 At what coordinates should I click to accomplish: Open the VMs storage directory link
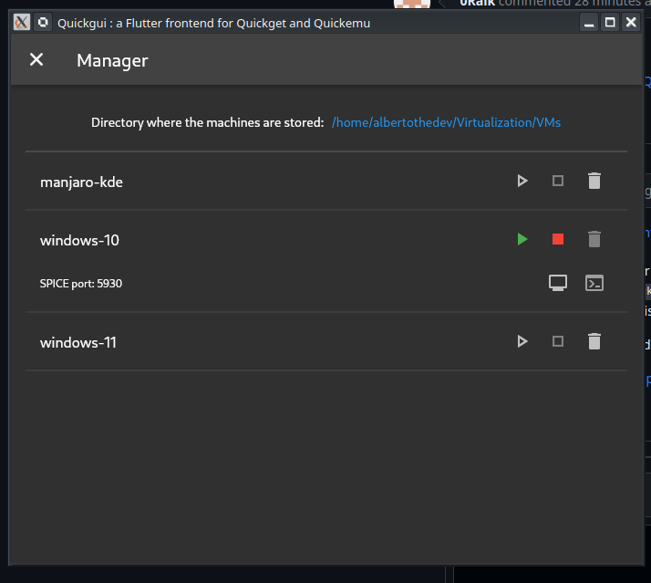447,122
